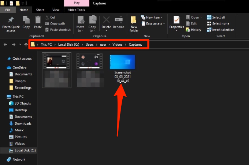Open the Copy to menu

click(x=92, y=24)
